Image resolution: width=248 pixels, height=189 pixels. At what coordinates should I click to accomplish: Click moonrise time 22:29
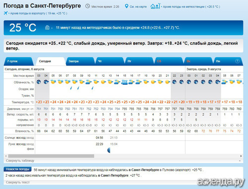click(99, 144)
